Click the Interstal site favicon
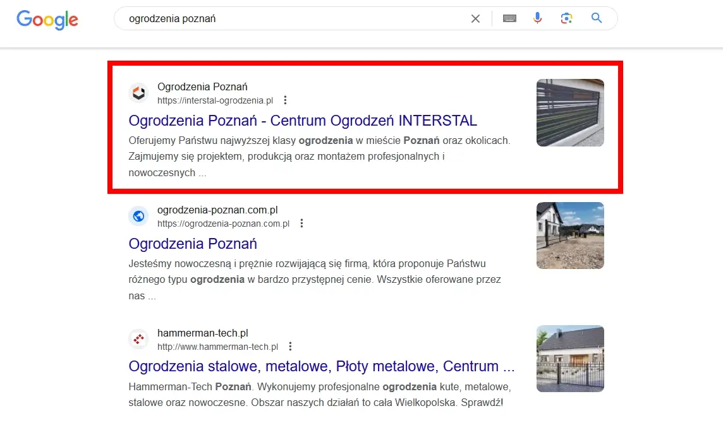The height and width of the screenshot is (442, 723). (138, 93)
